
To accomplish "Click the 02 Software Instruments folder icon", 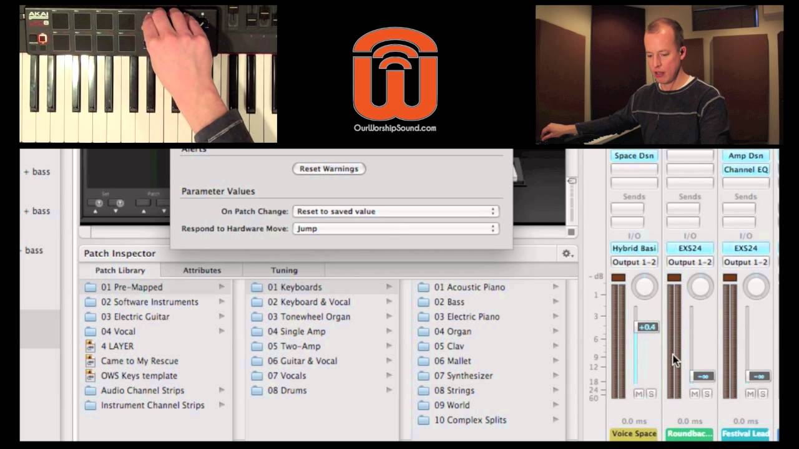I will [91, 302].
